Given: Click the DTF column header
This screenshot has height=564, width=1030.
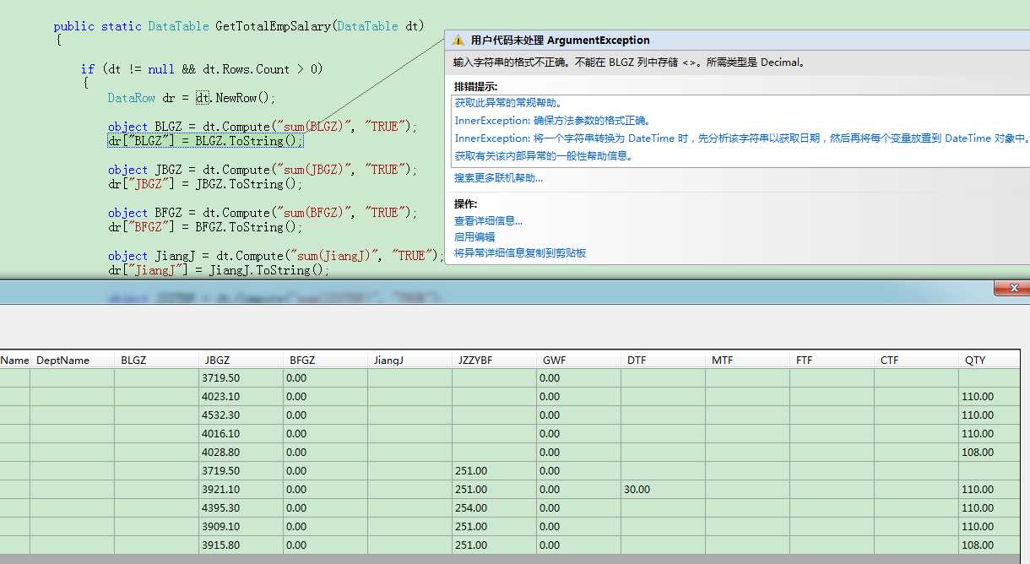Looking at the screenshot, I should pos(664,360).
